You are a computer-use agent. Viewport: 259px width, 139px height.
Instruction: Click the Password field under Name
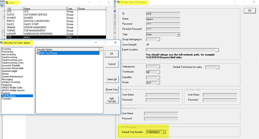(163, 24)
